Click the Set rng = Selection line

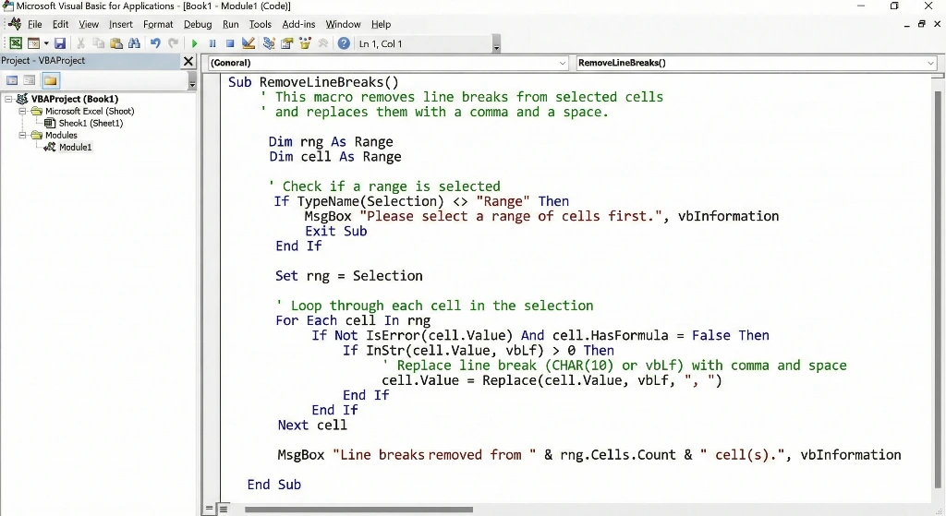click(348, 275)
